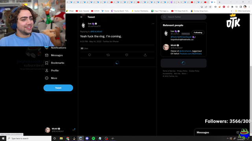
Task: Open Auction Marketplace bookmark
Action: click(x=140, y=11)
